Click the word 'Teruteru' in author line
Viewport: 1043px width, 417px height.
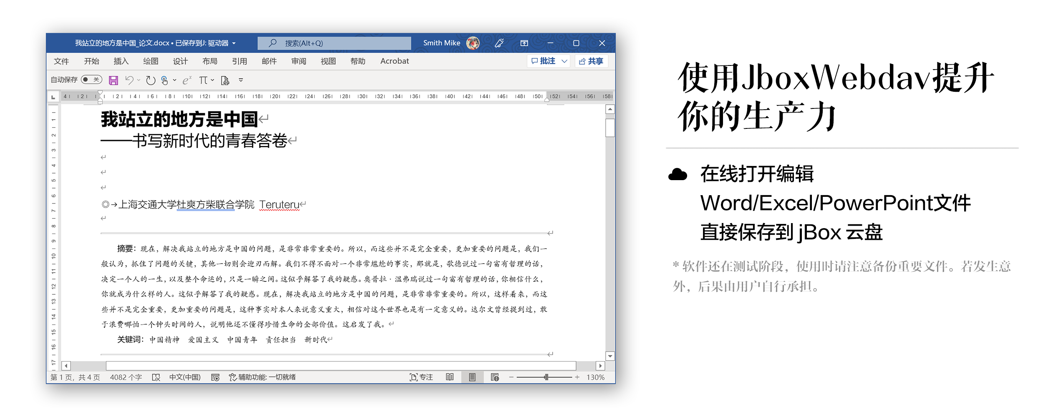pos(279,205)
